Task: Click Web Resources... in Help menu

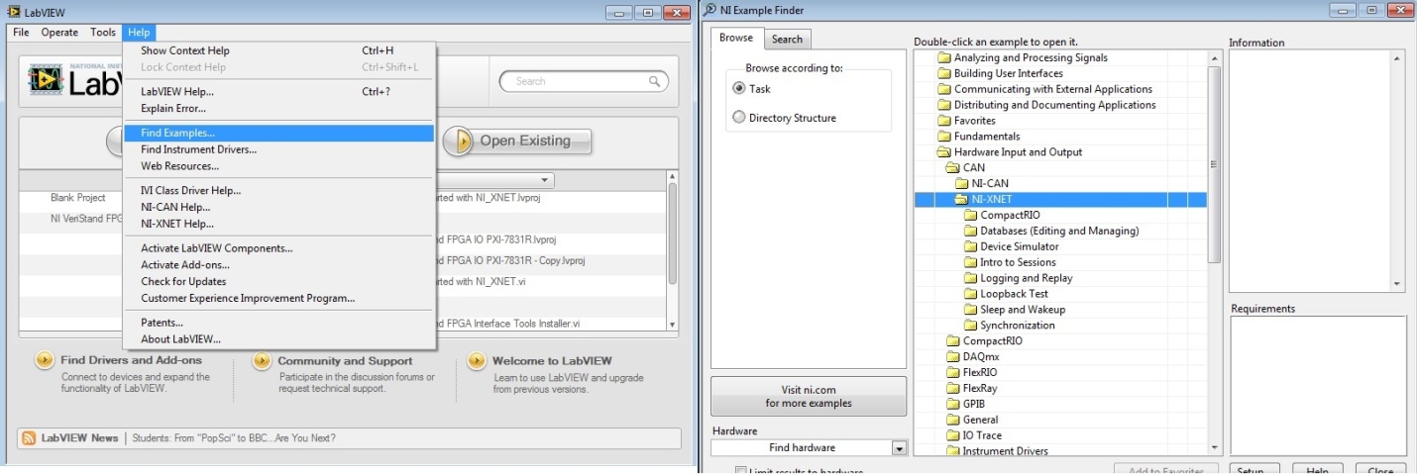Action: click(278, 166)
